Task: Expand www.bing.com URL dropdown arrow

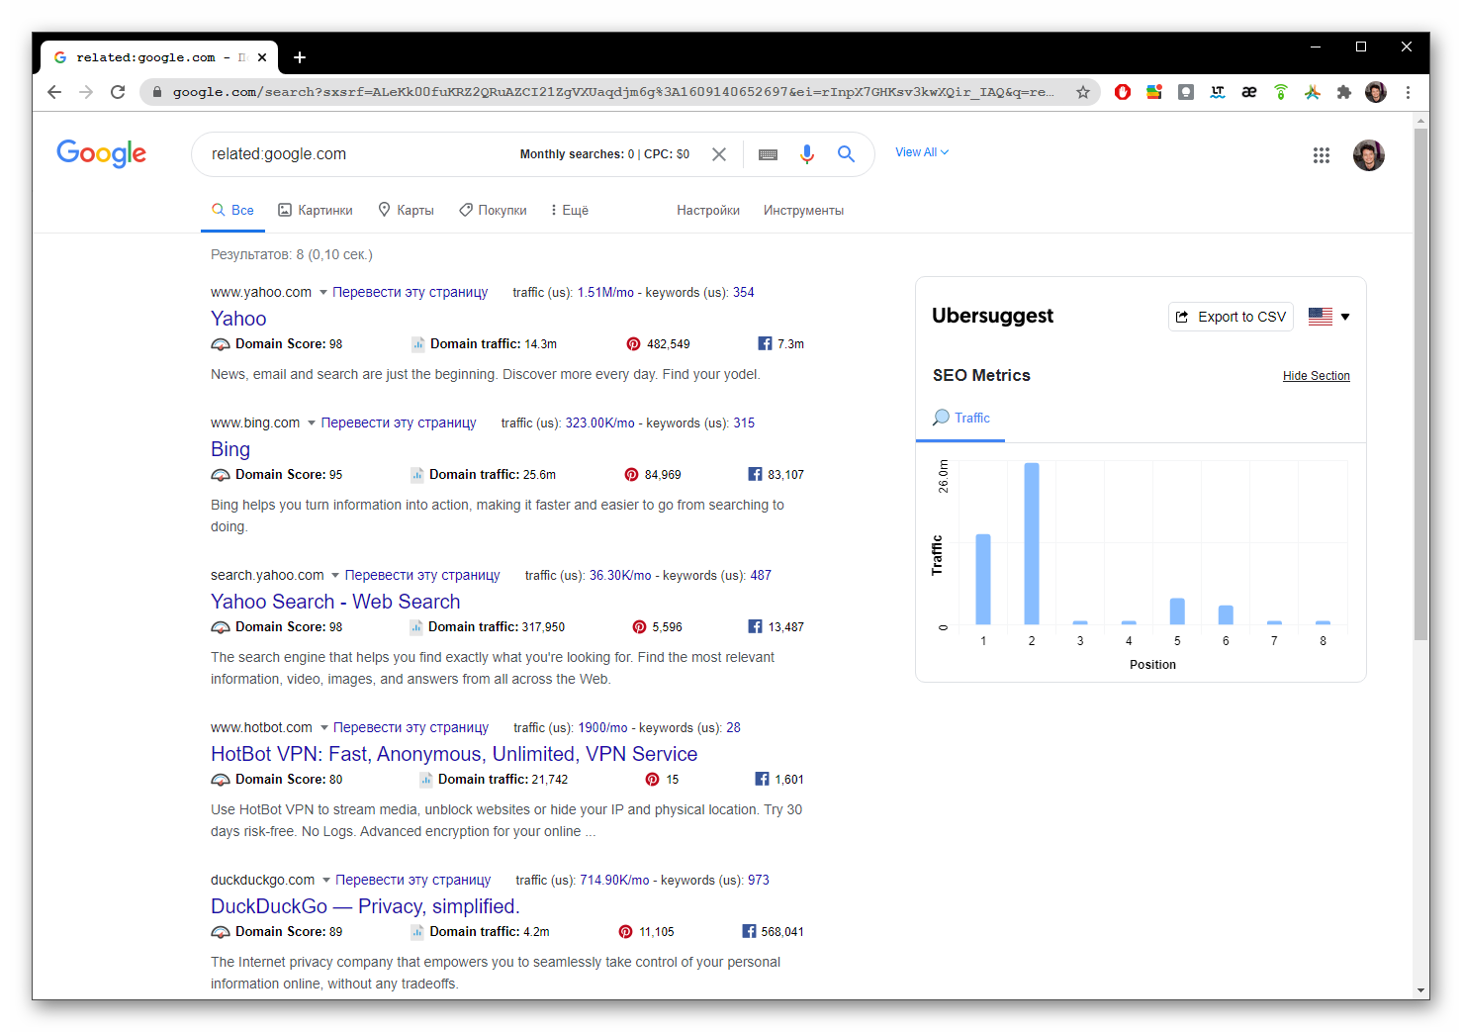Action: tap(312, 423)
